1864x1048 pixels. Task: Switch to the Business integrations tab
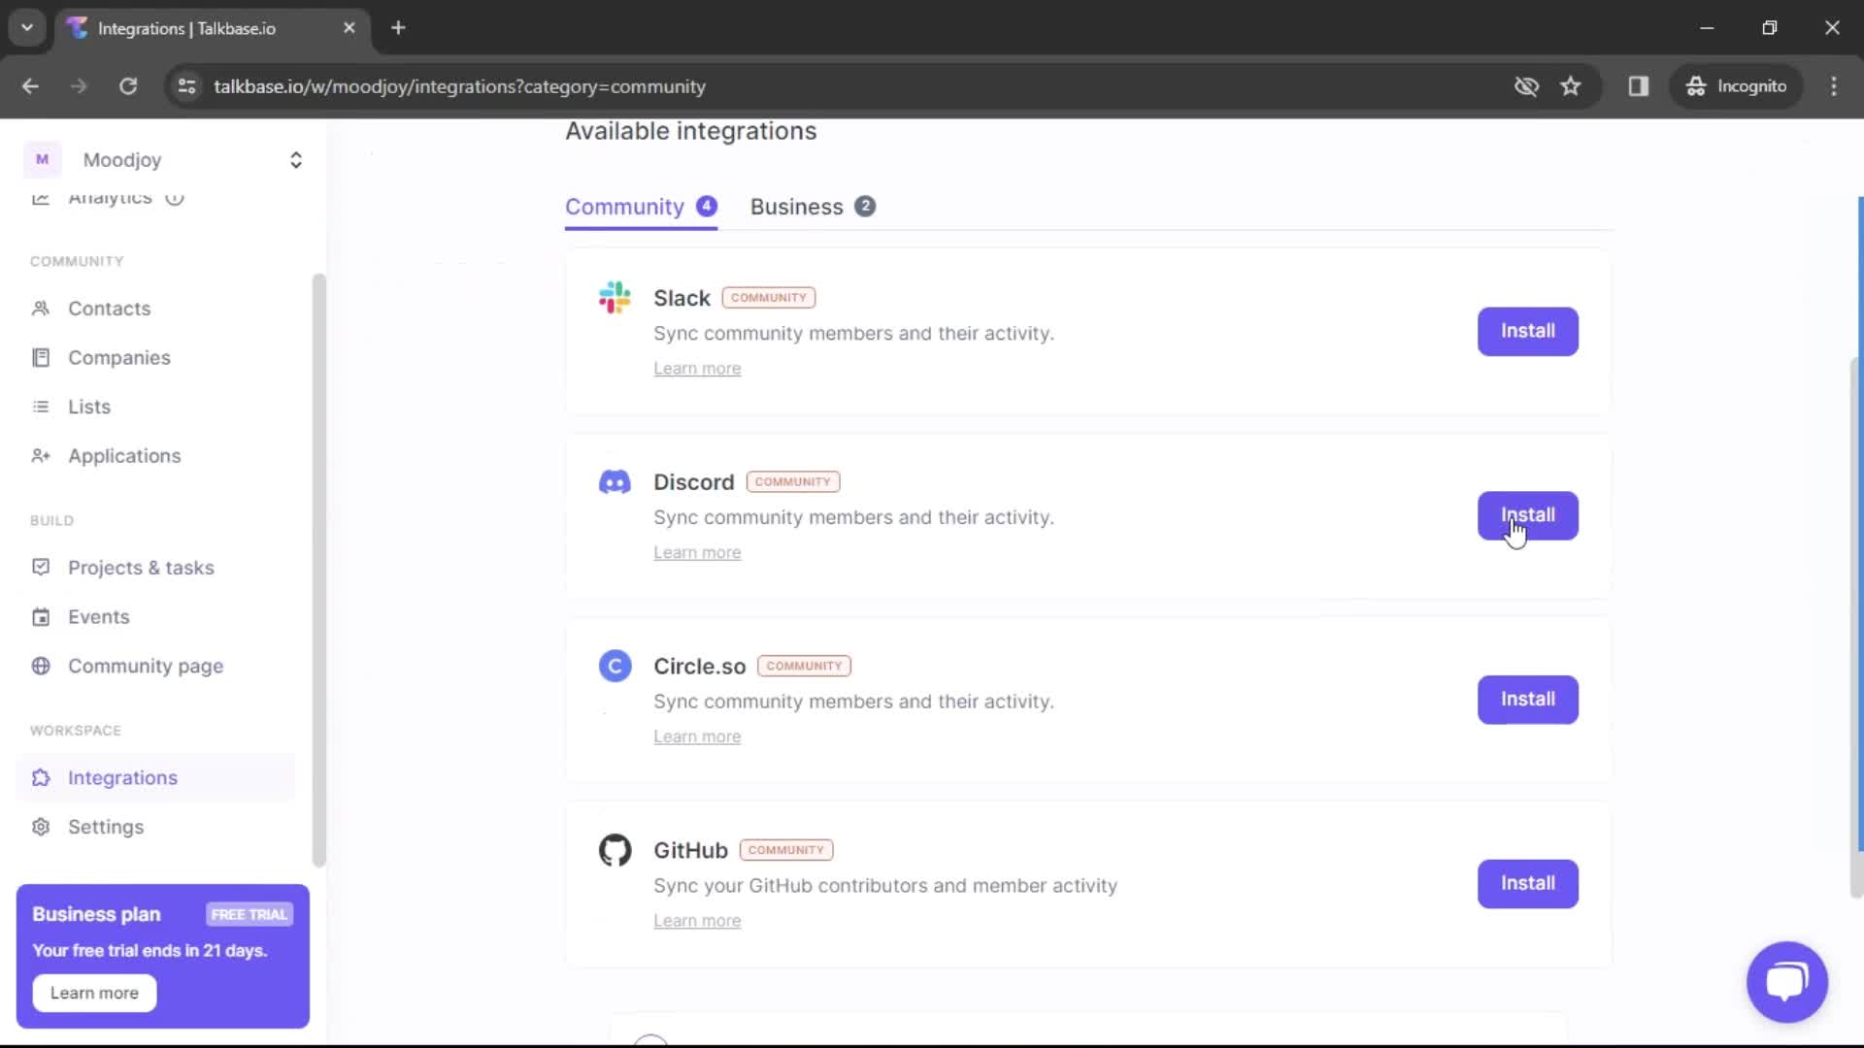pyautogui.click(x=797, y=207)
